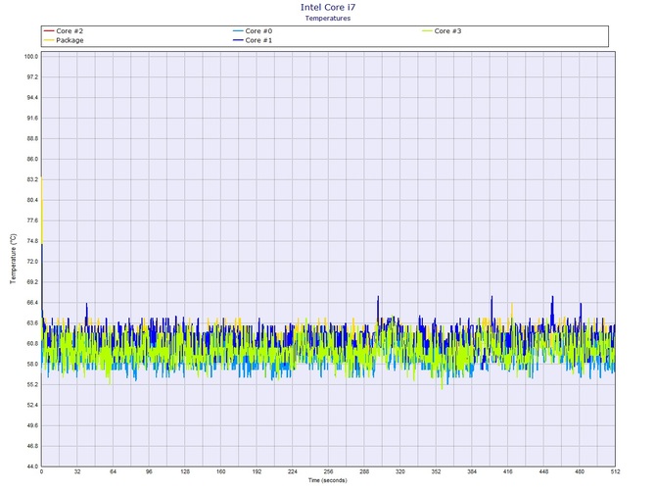
Task: Click the red Core #2 legend line
Action: 49,31
